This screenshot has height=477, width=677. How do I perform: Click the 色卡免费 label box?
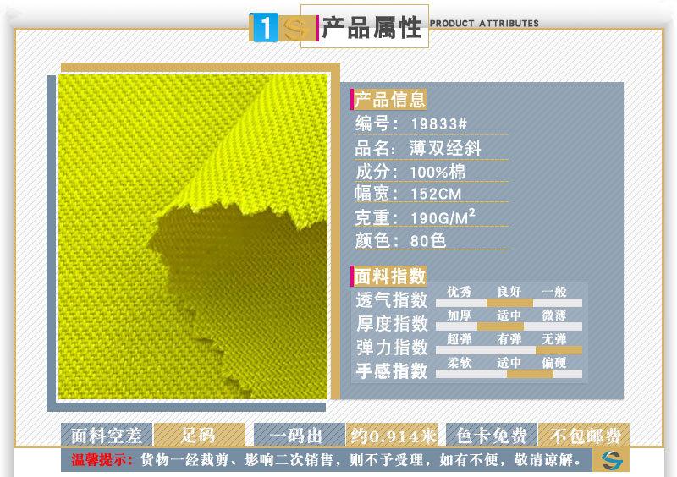(492, 436)
